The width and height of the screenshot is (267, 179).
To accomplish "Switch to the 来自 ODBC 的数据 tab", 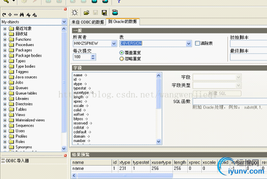I will pos(88,22).
